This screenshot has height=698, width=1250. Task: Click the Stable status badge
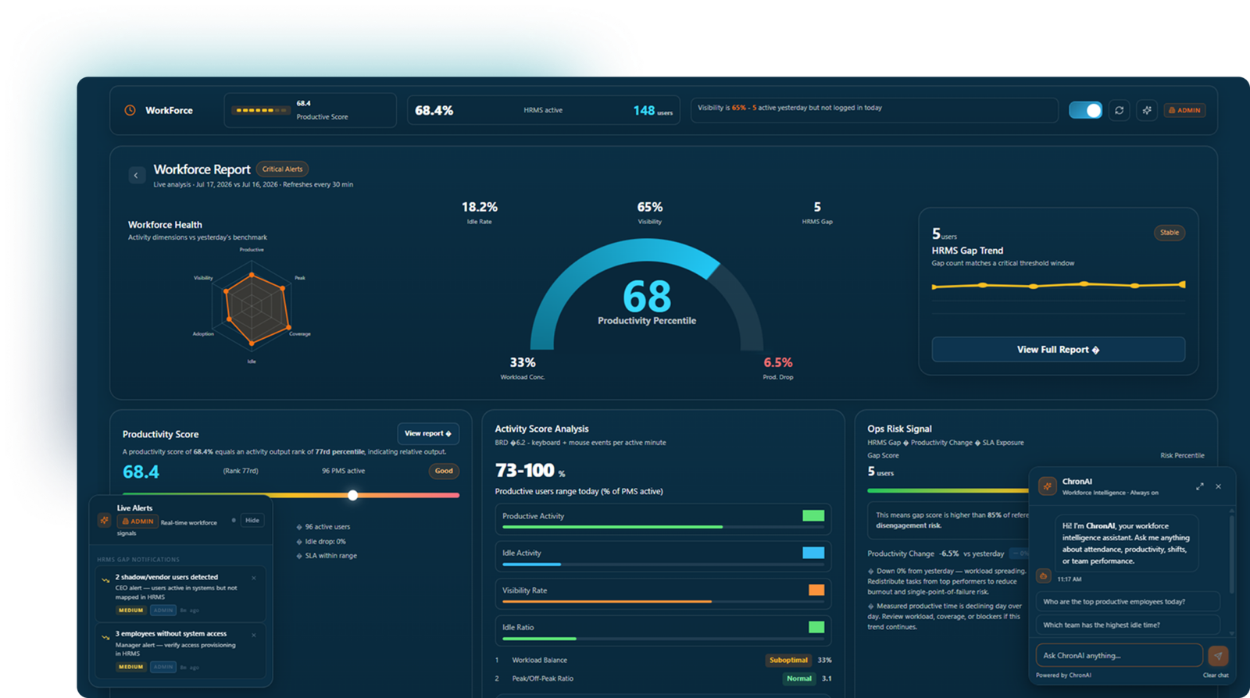(x=1170, y=233)
